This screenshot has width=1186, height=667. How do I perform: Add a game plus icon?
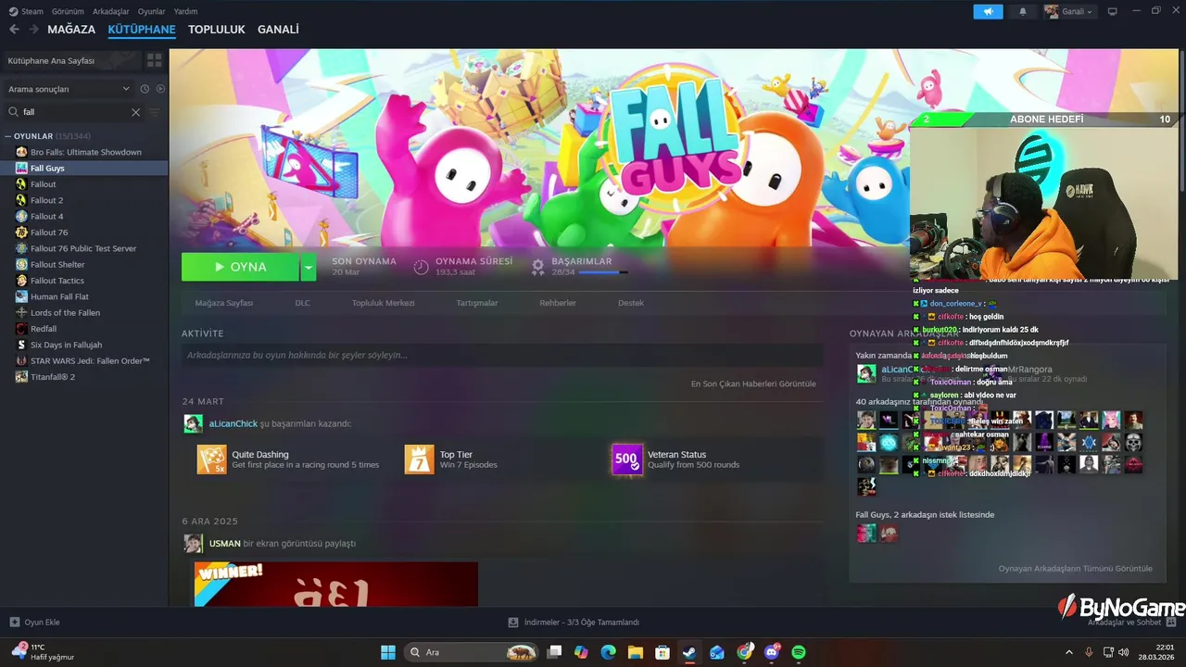tap(14, 623)
